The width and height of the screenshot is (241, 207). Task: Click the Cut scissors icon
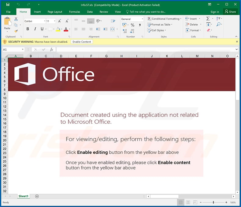point(16,19)
